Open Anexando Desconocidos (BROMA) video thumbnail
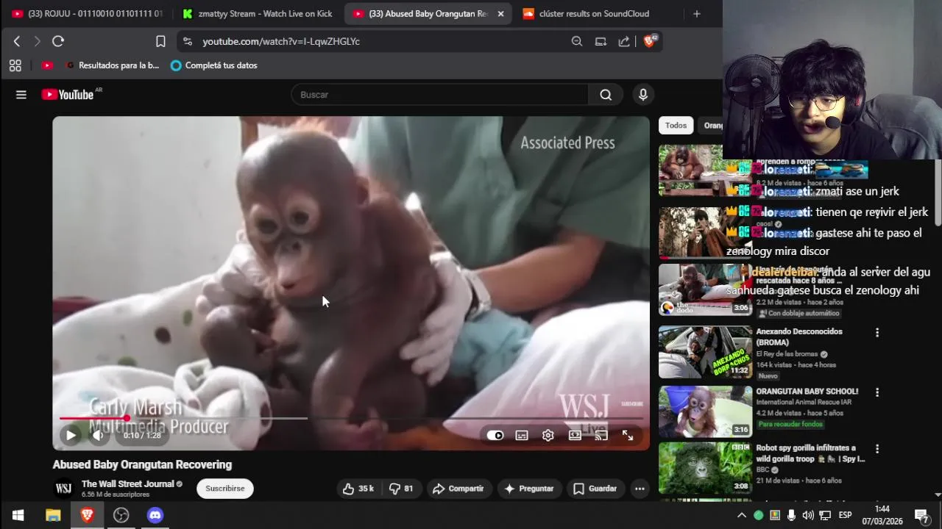 click(x=705, y=352)
